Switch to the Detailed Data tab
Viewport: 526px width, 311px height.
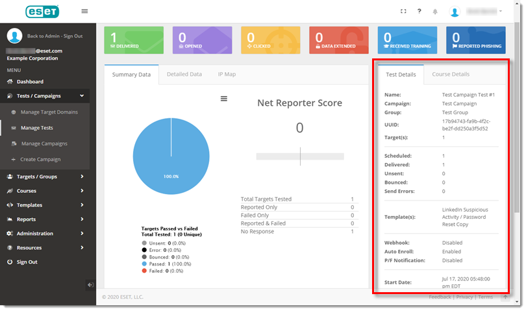coord(184,74)
